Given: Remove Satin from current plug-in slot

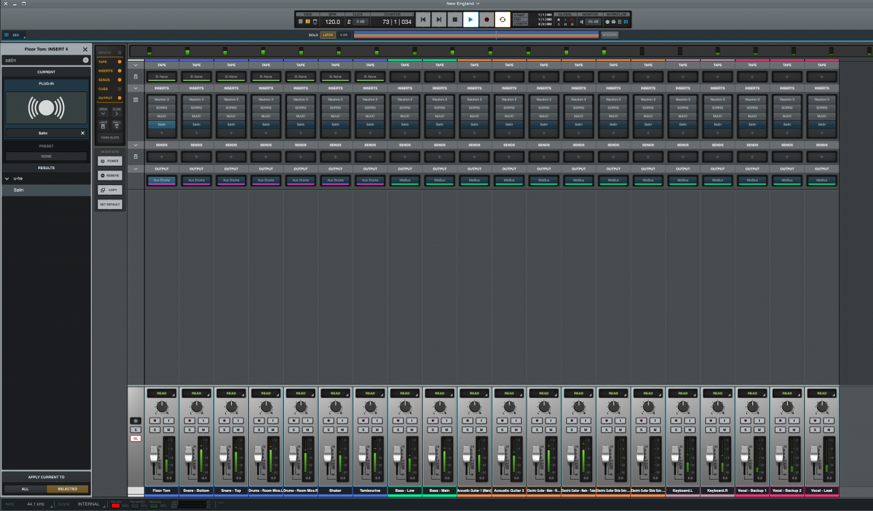Looking at the screenshot, I should [x=83, y=133].
